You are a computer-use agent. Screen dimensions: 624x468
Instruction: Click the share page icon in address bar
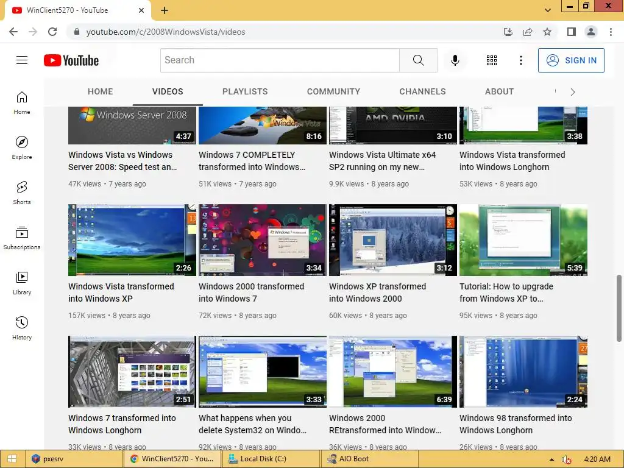(528, 32)
